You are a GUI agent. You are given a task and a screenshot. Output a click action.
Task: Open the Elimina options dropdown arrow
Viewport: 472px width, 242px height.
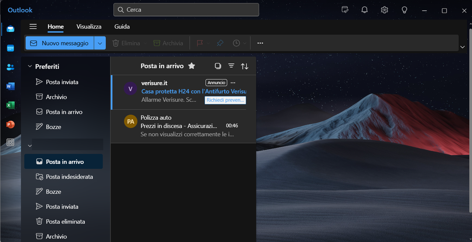(x=145, y=43)
